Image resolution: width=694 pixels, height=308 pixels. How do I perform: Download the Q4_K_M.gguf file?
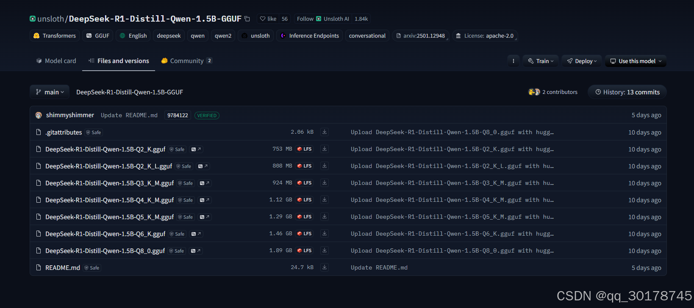coord(324,200)
